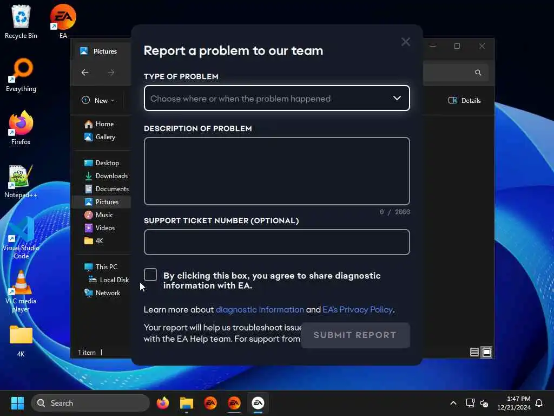
Task: Open the diagnostic information link
Action: (x=260, y=309)
